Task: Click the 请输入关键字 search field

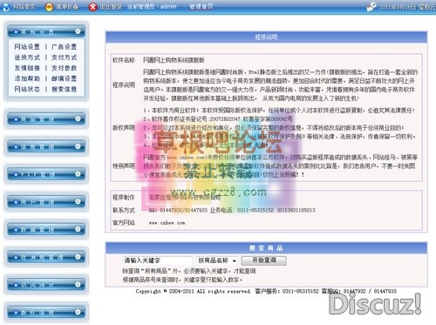Action: tap(158, 261)
